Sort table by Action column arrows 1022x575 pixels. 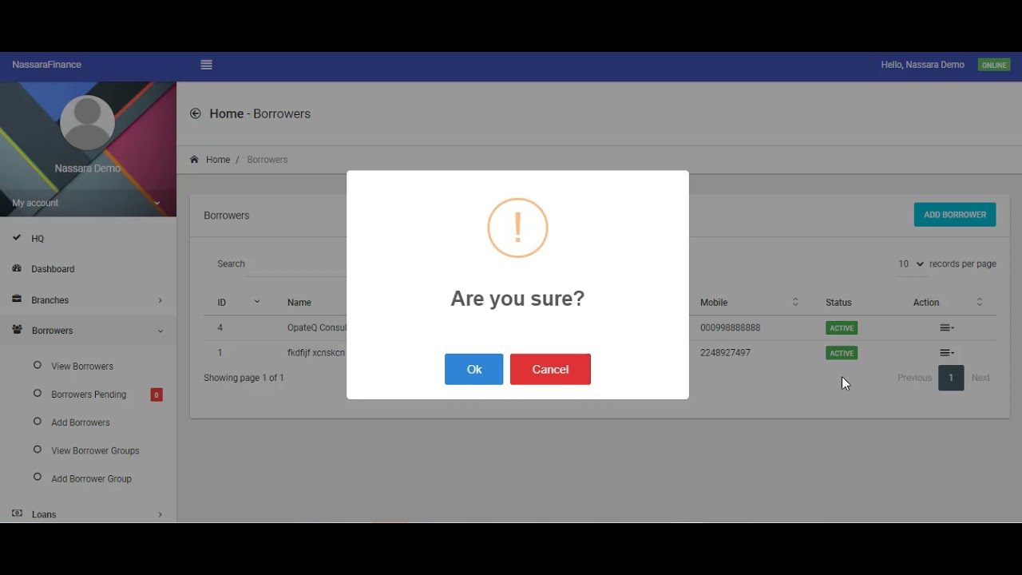point(980,302)
